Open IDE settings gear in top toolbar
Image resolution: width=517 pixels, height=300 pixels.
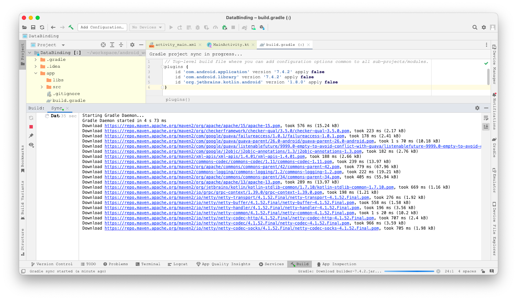pos(484,27)
